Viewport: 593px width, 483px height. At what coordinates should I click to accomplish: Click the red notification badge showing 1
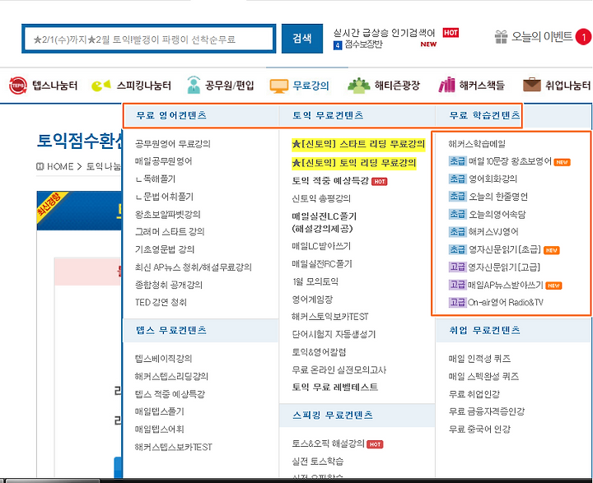pos(583,37)
